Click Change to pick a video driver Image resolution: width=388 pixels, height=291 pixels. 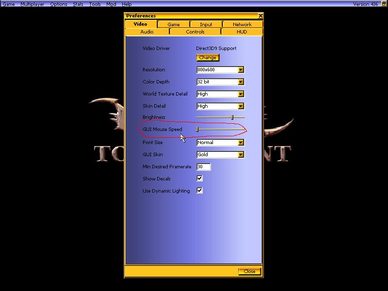point(208,58)
